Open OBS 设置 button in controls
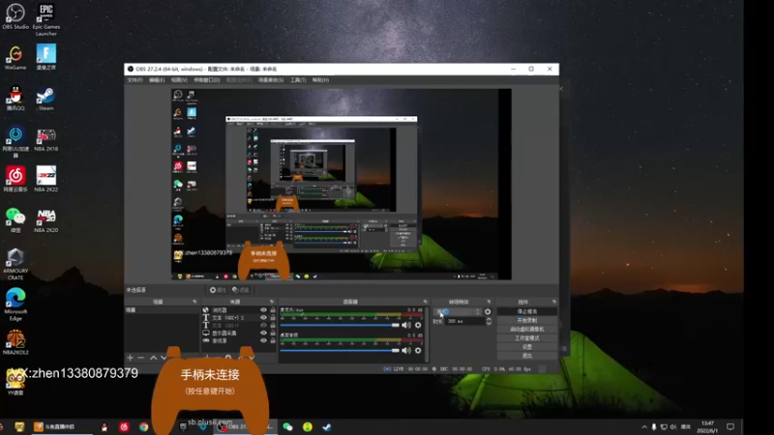Viewport: 774px width, 435px height. point(526,347)
